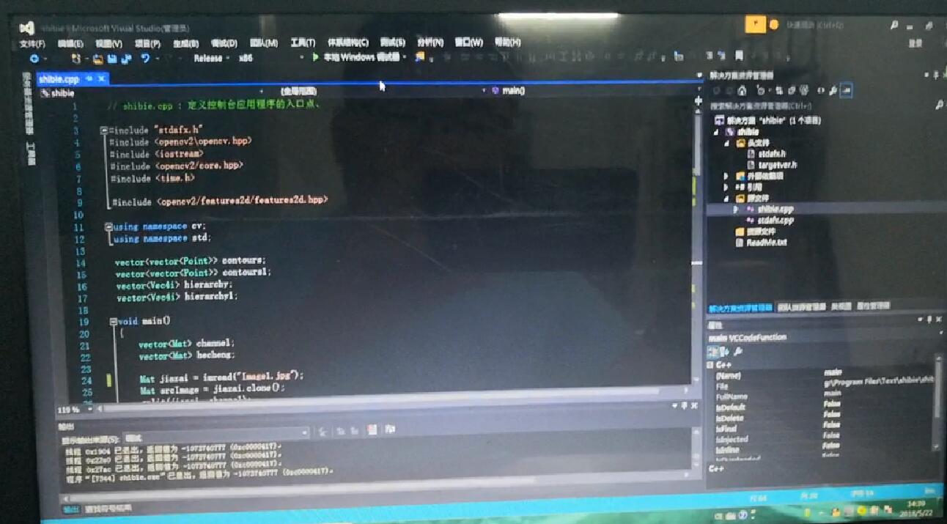
Task: Click the save file toolbar icon
Action: click(x=112, y=59)
